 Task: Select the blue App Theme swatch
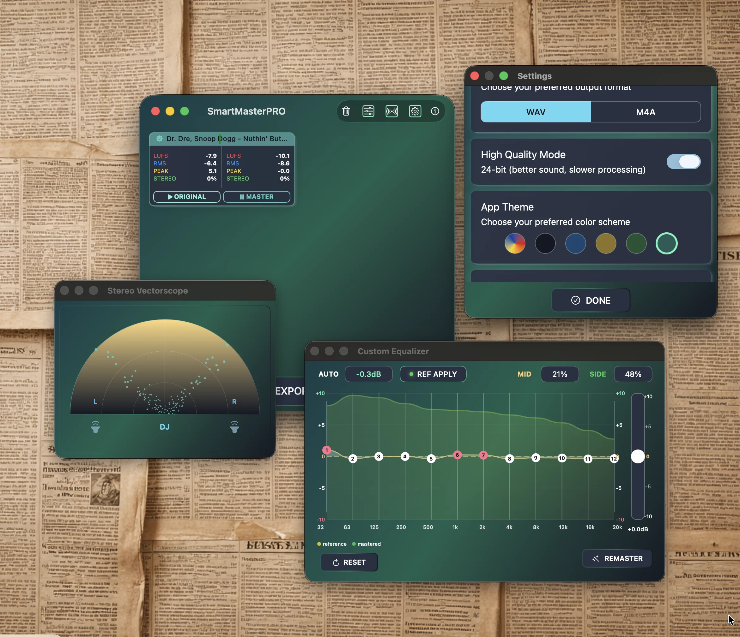tap(575, 243)
